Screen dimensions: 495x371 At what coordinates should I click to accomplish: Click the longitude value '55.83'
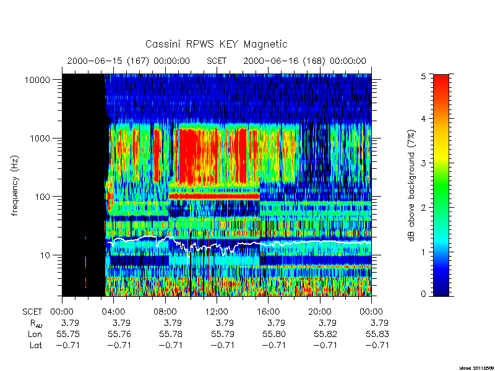coord(377,334)
